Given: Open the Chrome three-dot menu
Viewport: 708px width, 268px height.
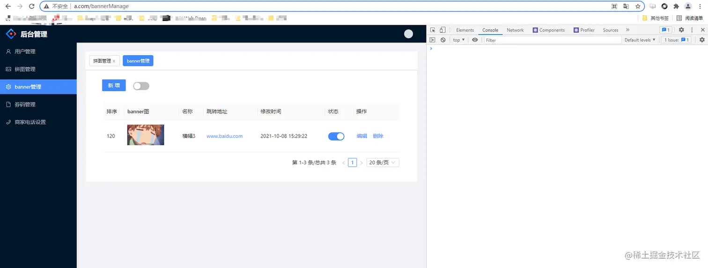Looking at the screenshot, I should [700, 7].
